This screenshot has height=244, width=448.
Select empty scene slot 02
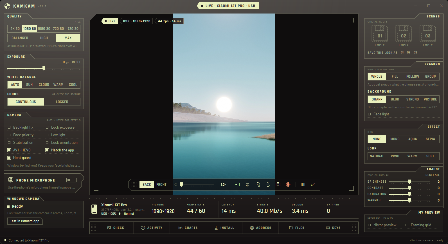click(404, 33)
